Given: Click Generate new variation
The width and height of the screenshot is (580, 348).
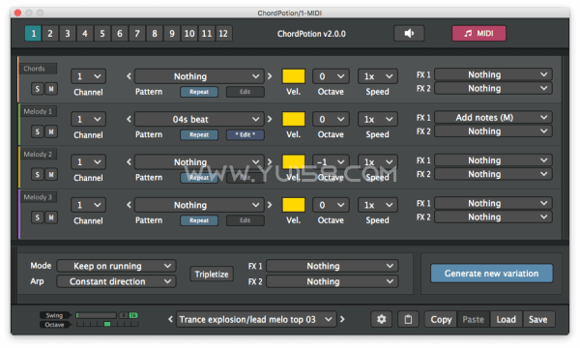Looking at the screenshot, I should click(x=492, y=274).
